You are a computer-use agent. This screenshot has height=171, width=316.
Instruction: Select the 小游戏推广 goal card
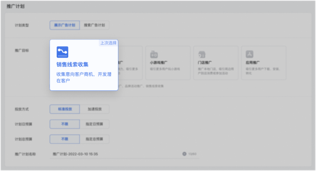click(x=168, y=63)
